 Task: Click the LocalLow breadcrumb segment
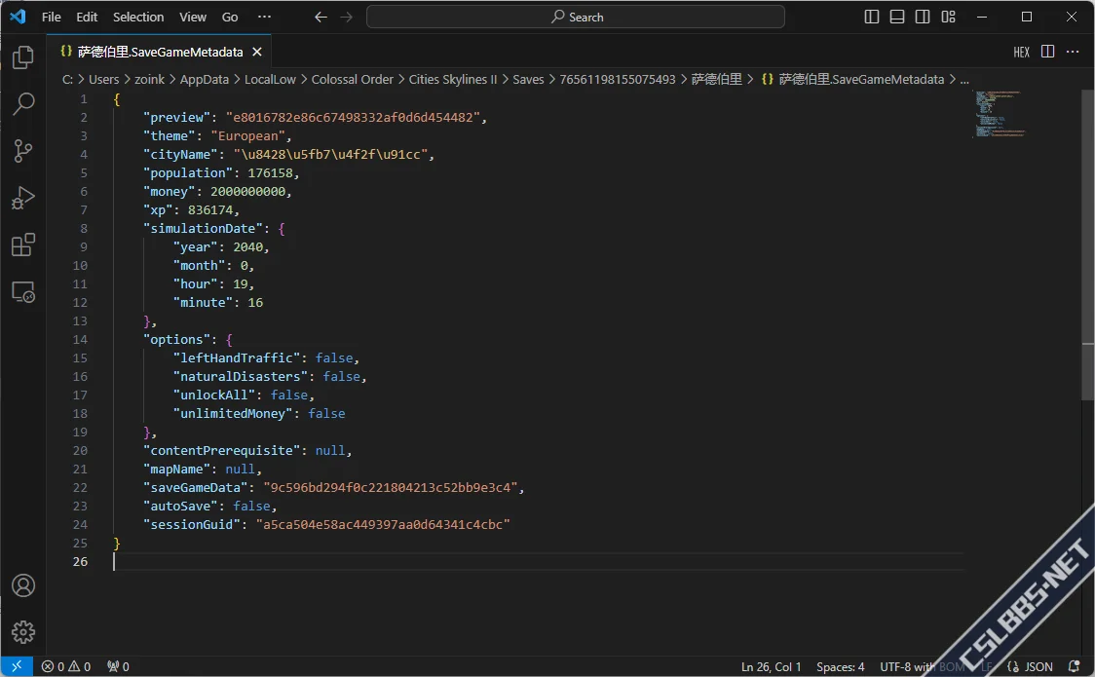pyautogui.click(x=270, y=80)
